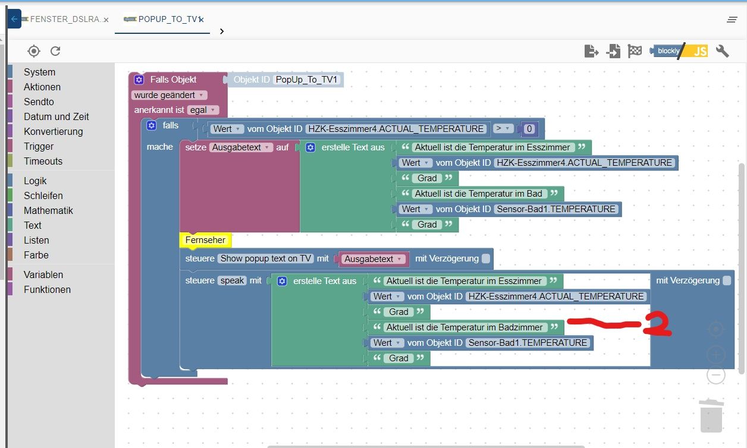Image resolution: width=747 pixels, height=448 pixels.
Task: Check 'mit Verzögerung' box on popup block
Action: [x=486, y=258]
